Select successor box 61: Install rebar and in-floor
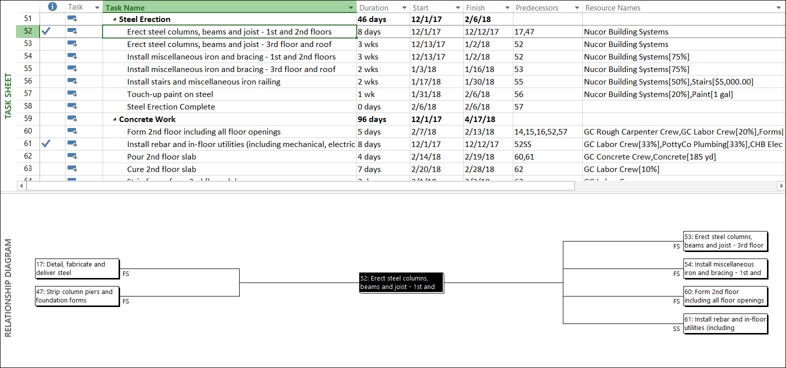 [725, 323]
